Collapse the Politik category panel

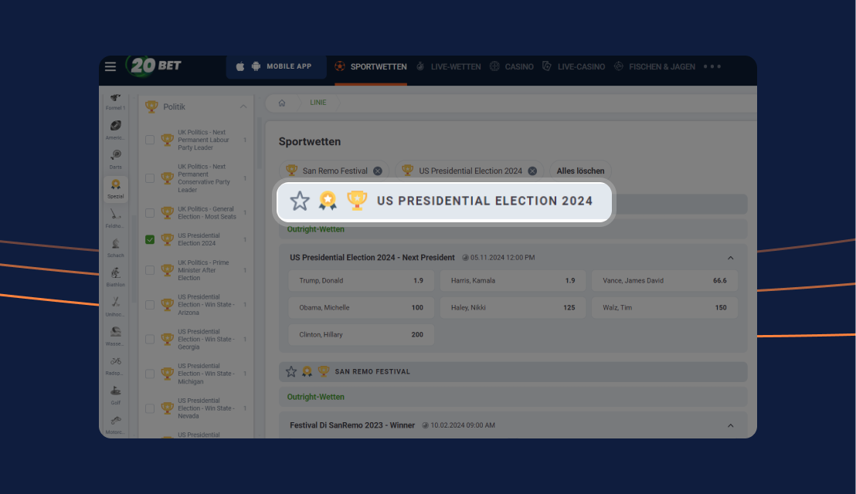click(x=243, y=107)
